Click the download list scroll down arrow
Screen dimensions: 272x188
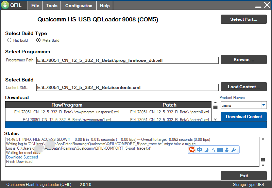(x=216, y=119)
